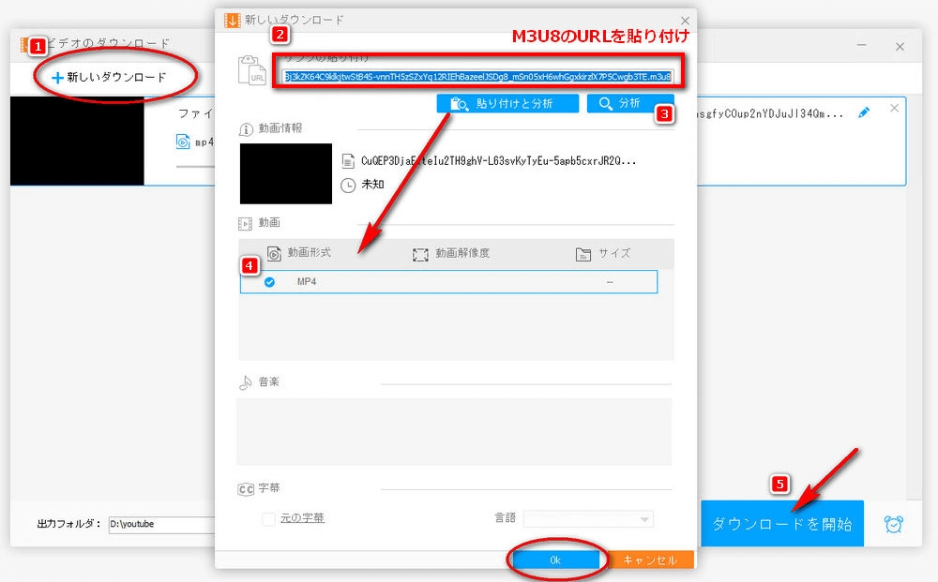938x582 pixels.
Task: Click the Ok button in dialog
Action: click(555, 560)
